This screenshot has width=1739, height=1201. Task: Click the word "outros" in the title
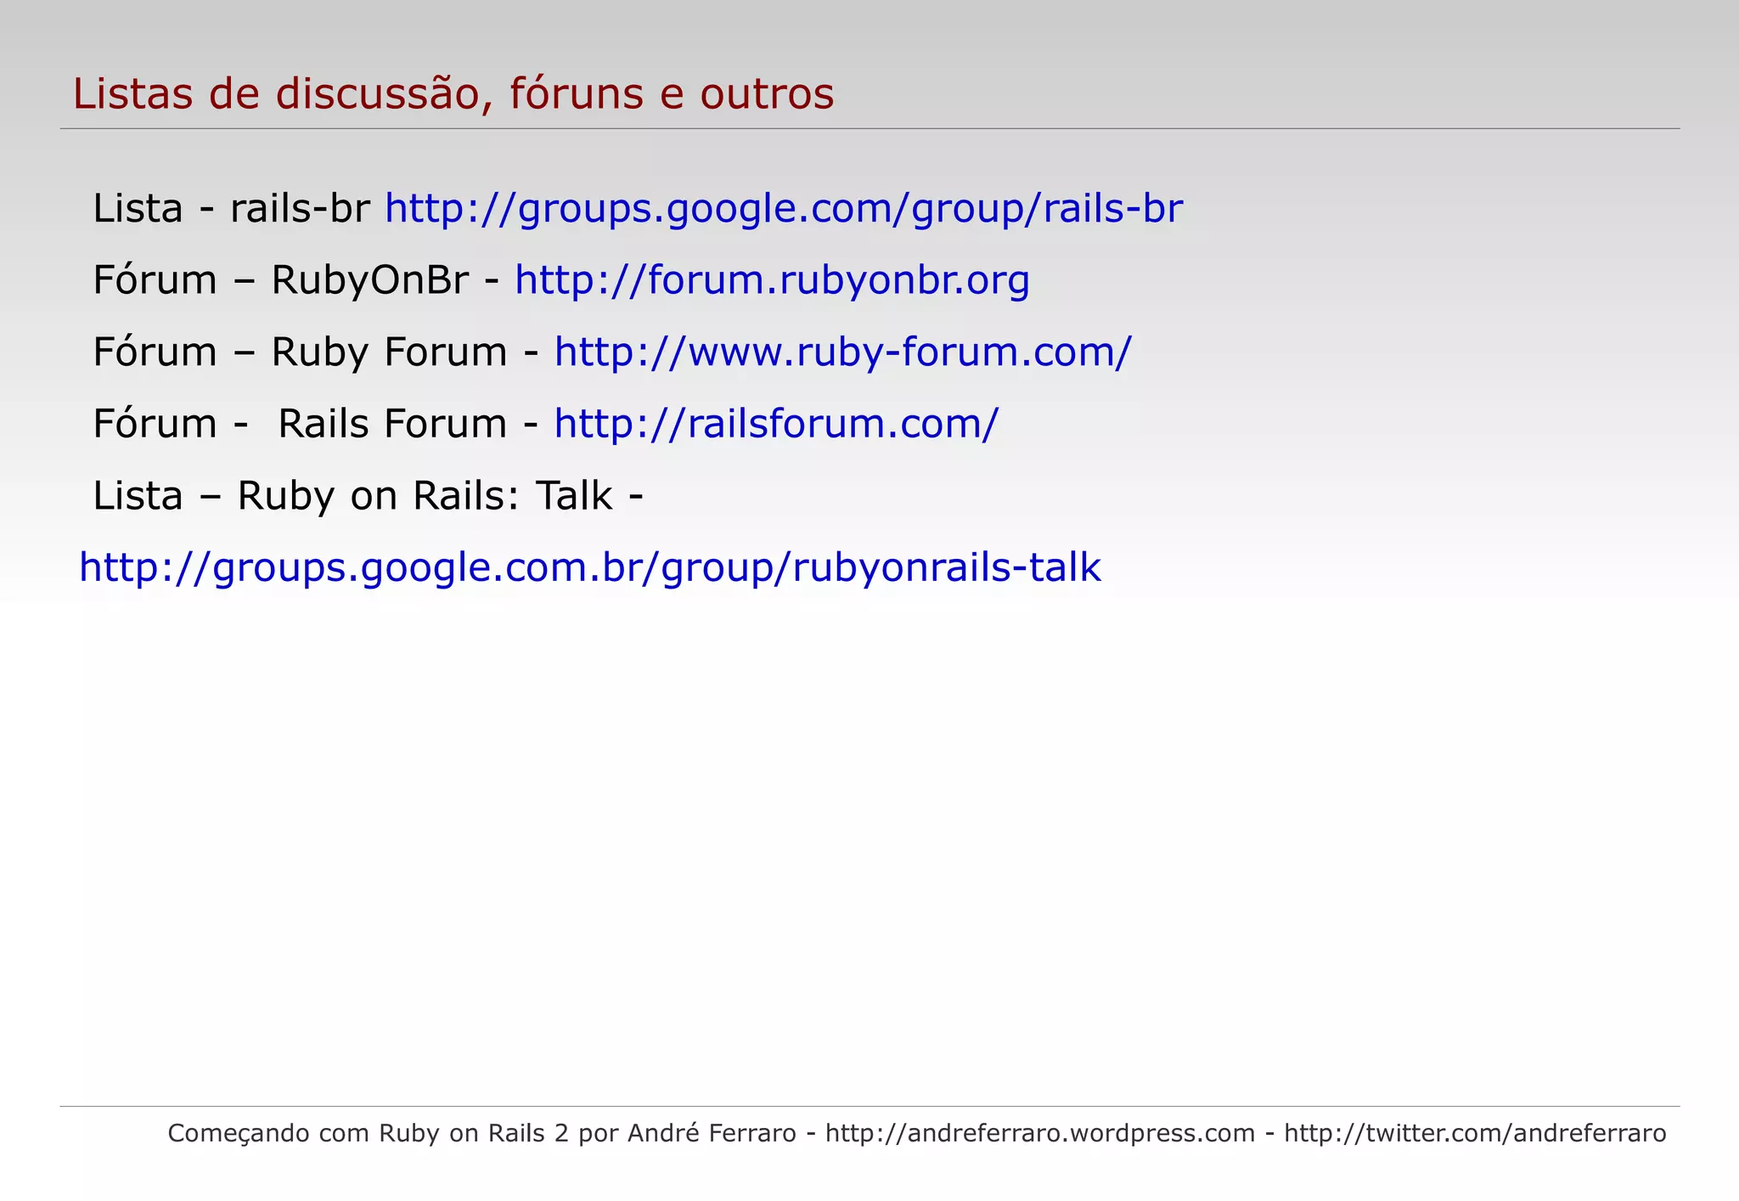(767, 93)
